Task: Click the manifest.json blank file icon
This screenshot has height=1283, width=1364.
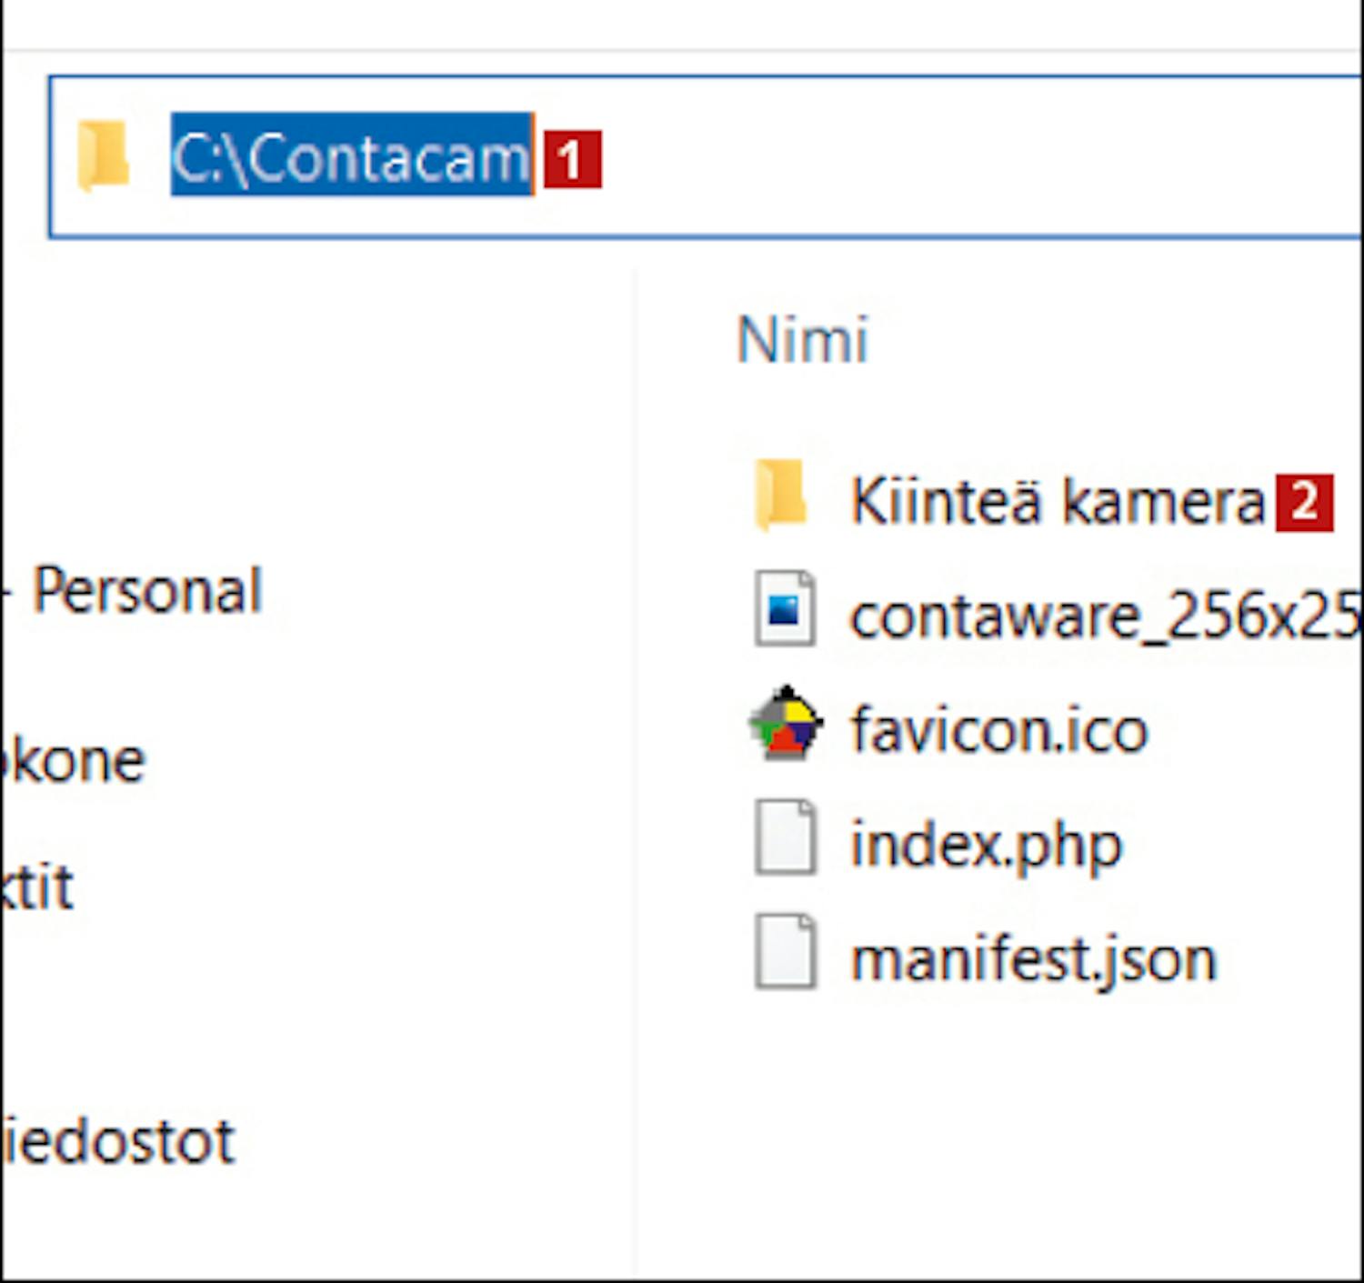Action: coord(784,951)
